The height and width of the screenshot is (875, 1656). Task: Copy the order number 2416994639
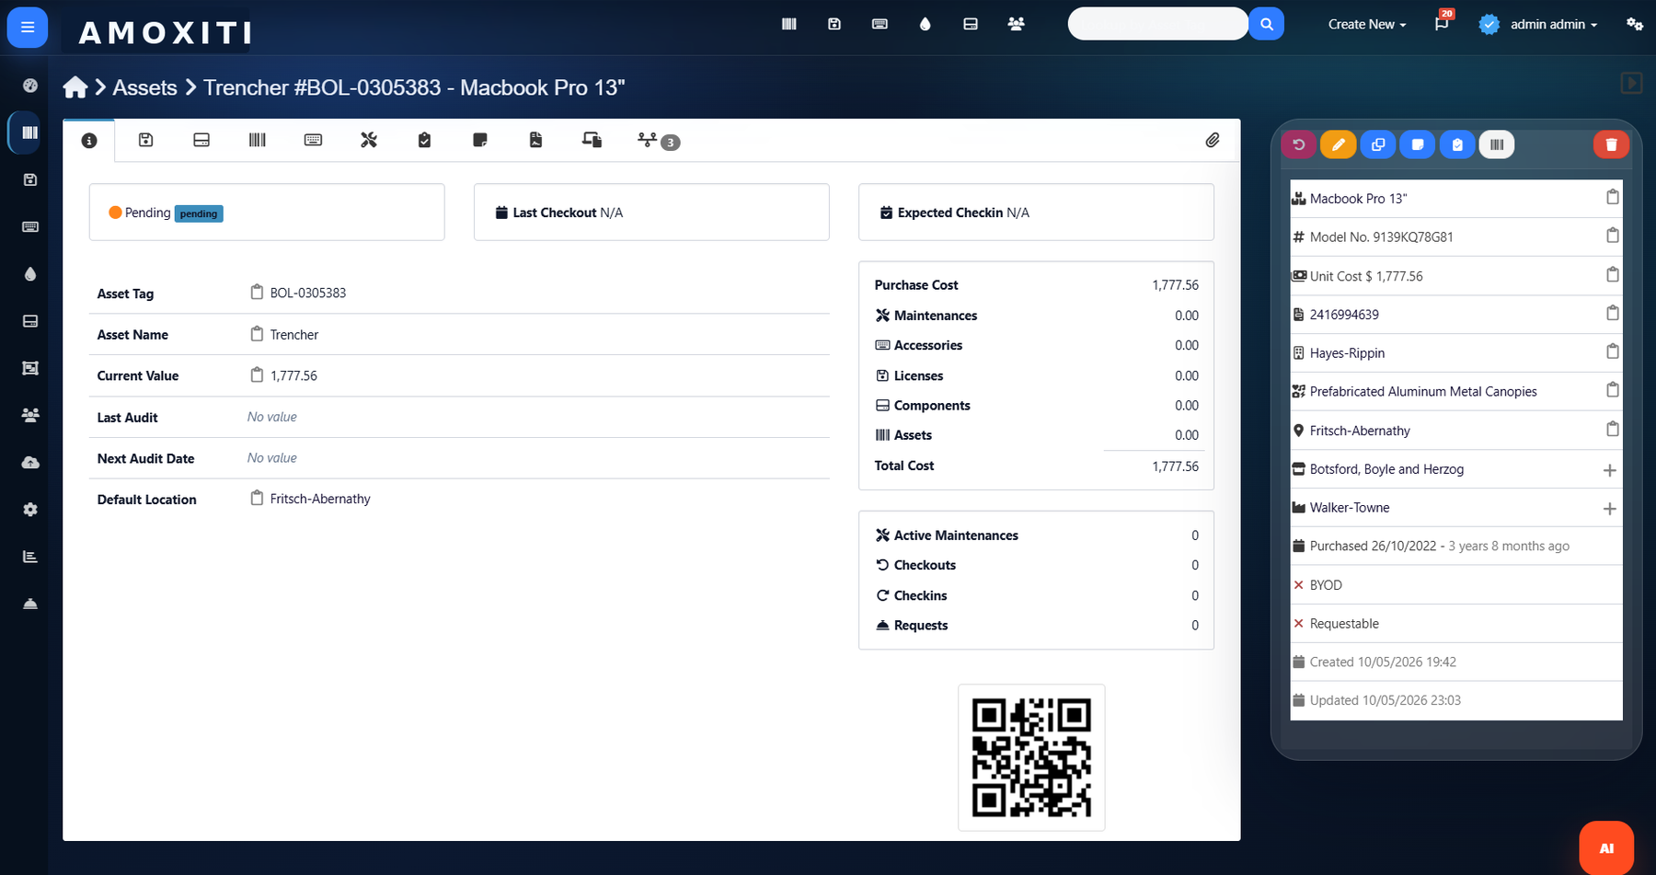tap(1612, 314)
